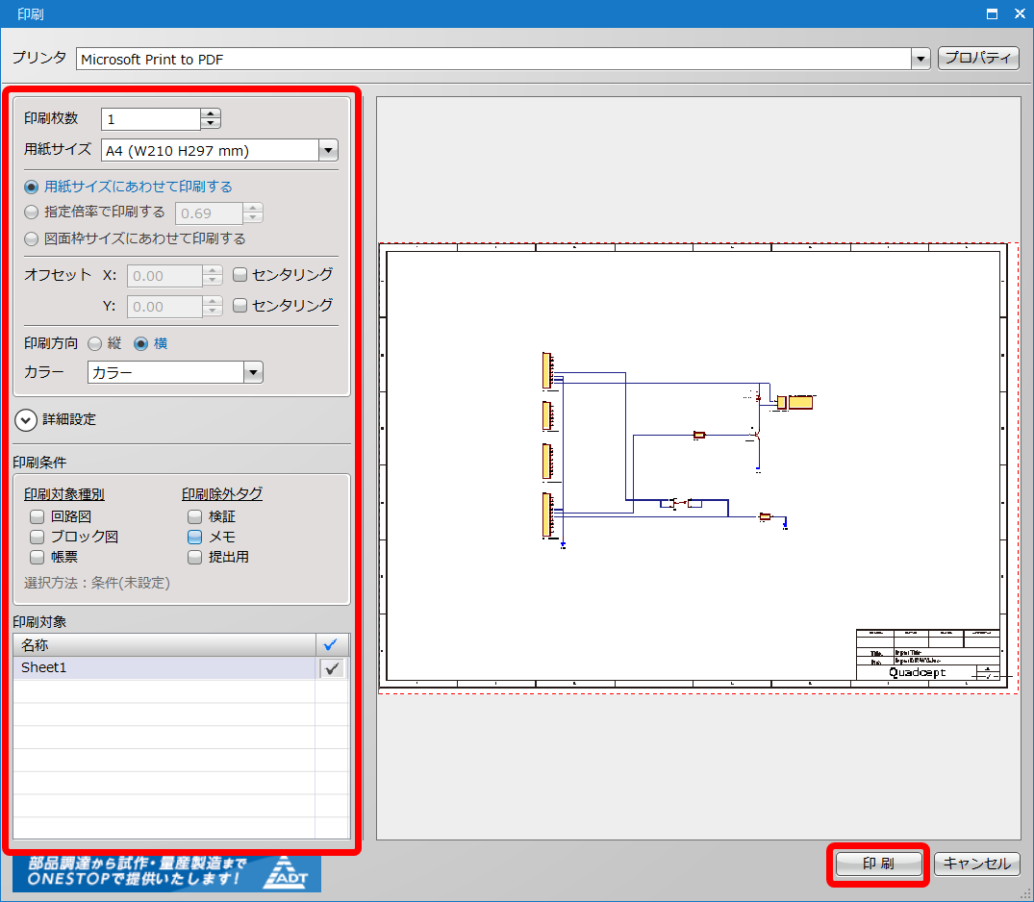Viewport: 1034px width, 902px height.
Task: Click the check-all header icon in 印刷対象
Action: click(x=332, y=644)
